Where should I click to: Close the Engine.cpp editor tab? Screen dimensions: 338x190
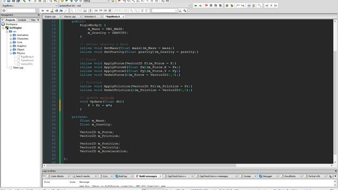pyautogui.click(x=61, y=16)
